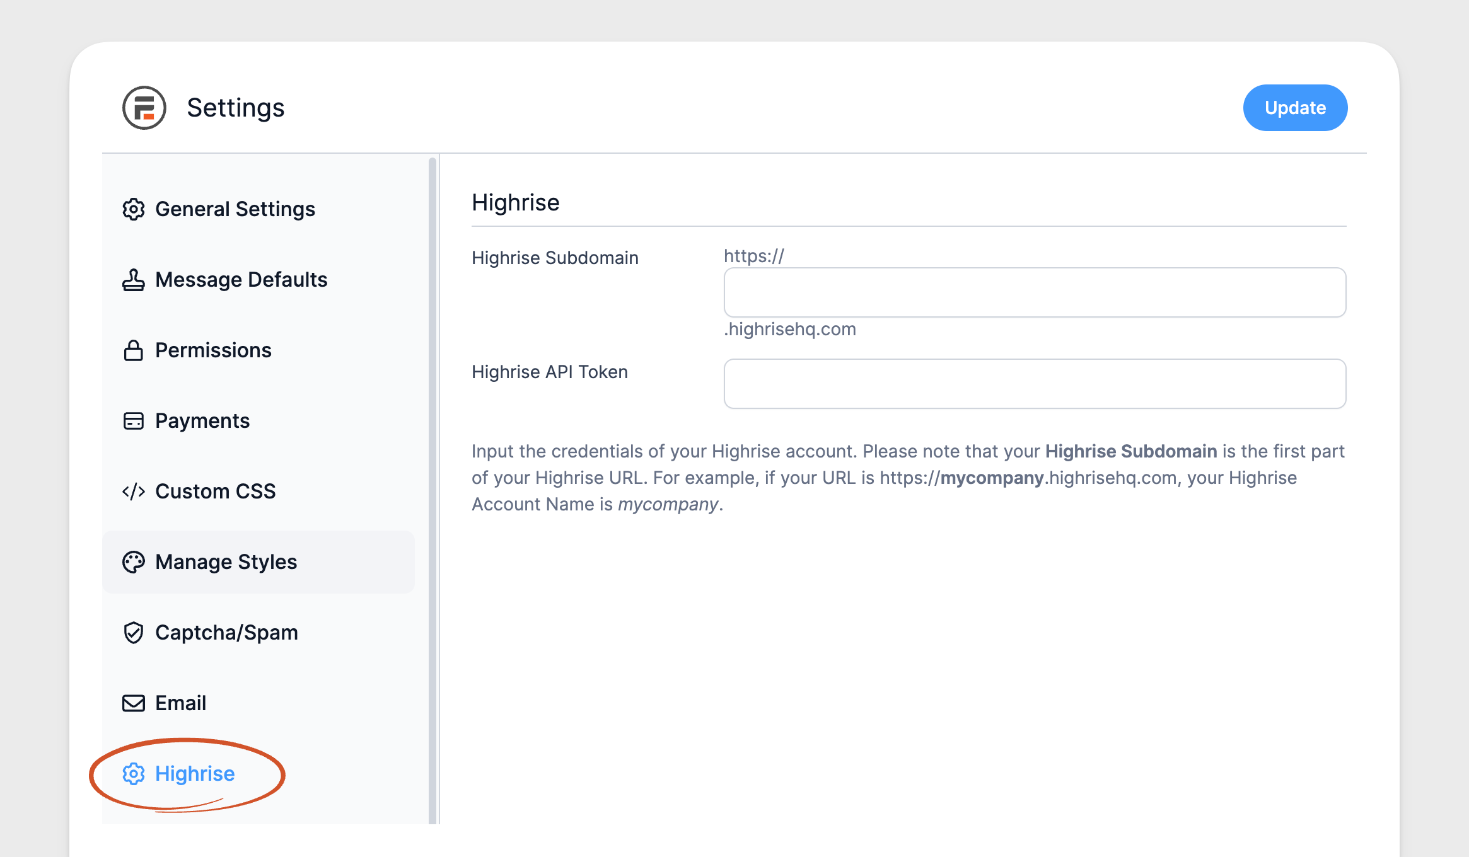
Task: Open Manage Styles section
Action: click(258, 562)
